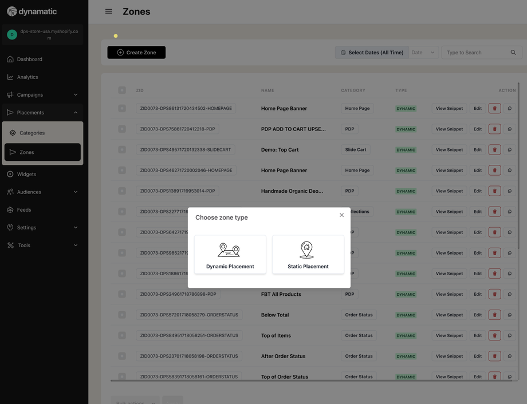Viewport: 527px width, 404px height.
Task: Delete the Below Total zone
Action: tap(494, 315)
